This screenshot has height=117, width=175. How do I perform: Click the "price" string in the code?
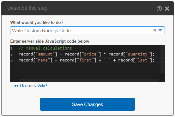[x=90, y=54]
